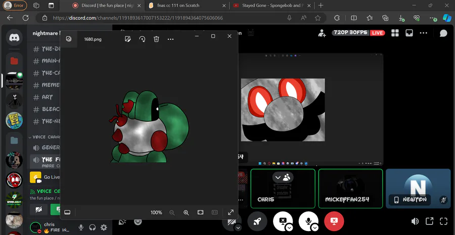This screenshot has height=235, width=455.
Task: Toggle Discord call full screen mode
Action: pos(444,221)
